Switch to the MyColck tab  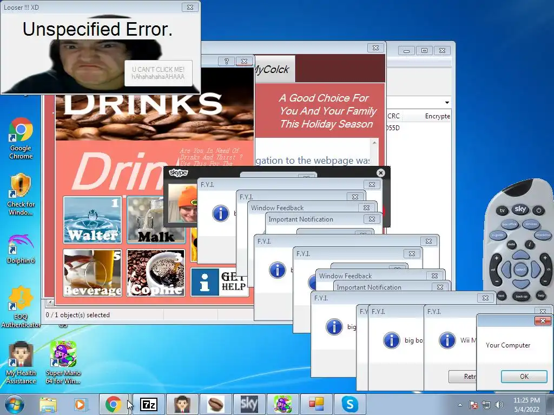tap(274, 70)
